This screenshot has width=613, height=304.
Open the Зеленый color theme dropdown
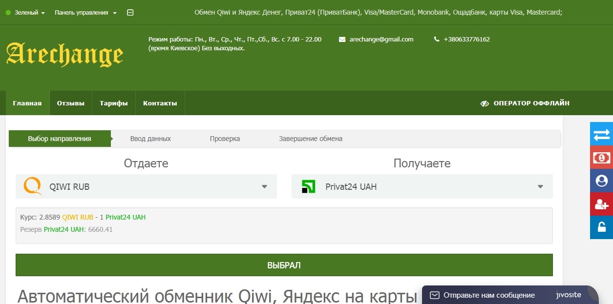coord(25,13)
